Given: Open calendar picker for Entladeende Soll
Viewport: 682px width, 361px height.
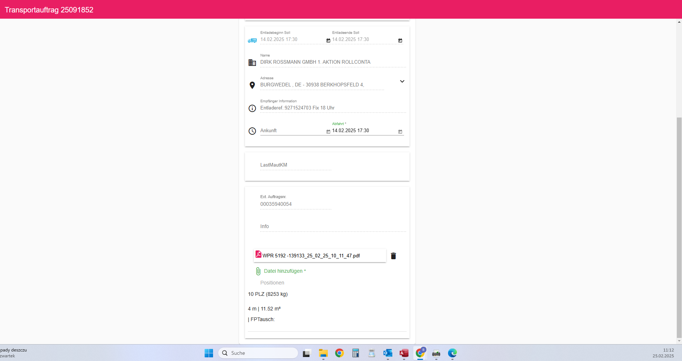Looking at the screenshot, I should pyautogui.click(x=400, y=41).
